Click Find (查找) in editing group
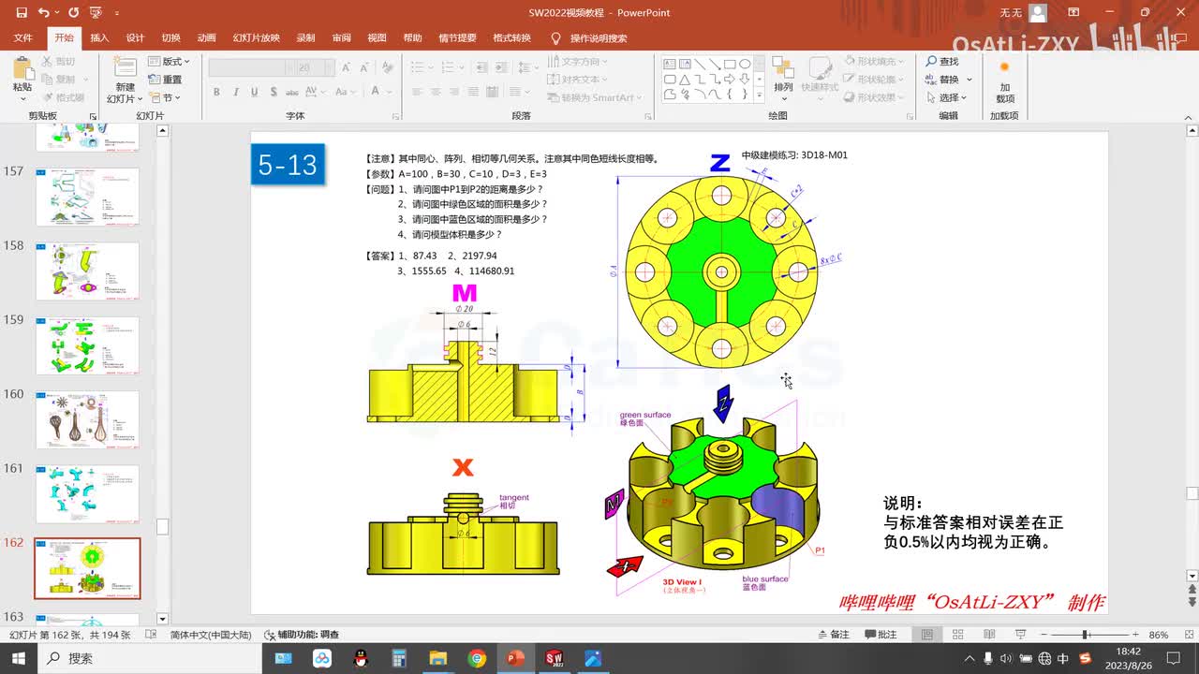Viewport: 1199px width, 674px height. tap(942, 62)
